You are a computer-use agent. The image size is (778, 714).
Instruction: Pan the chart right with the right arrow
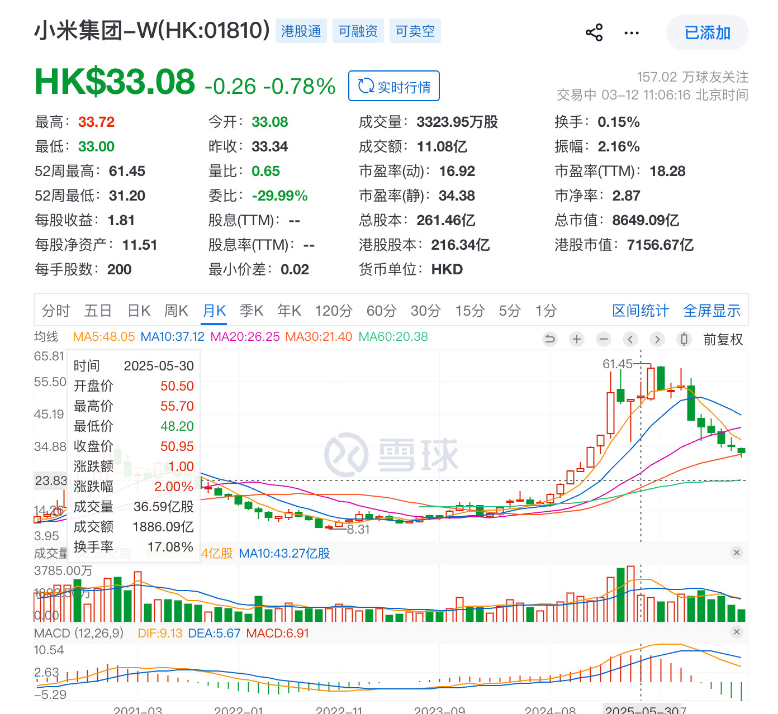(x=657, y=339)
